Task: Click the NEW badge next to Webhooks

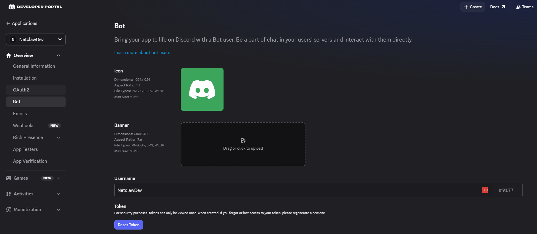Action: [54, 126]
